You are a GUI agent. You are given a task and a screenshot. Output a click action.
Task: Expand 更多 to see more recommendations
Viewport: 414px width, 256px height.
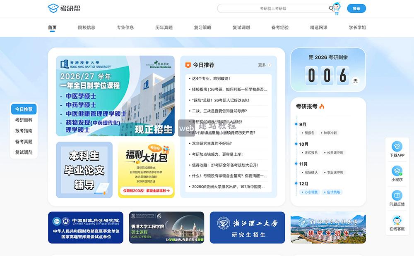click(262, 65)
